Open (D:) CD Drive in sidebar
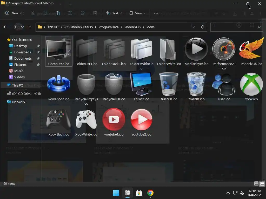The height and width of the screenshot is (199, 266). tap(24, 94)
